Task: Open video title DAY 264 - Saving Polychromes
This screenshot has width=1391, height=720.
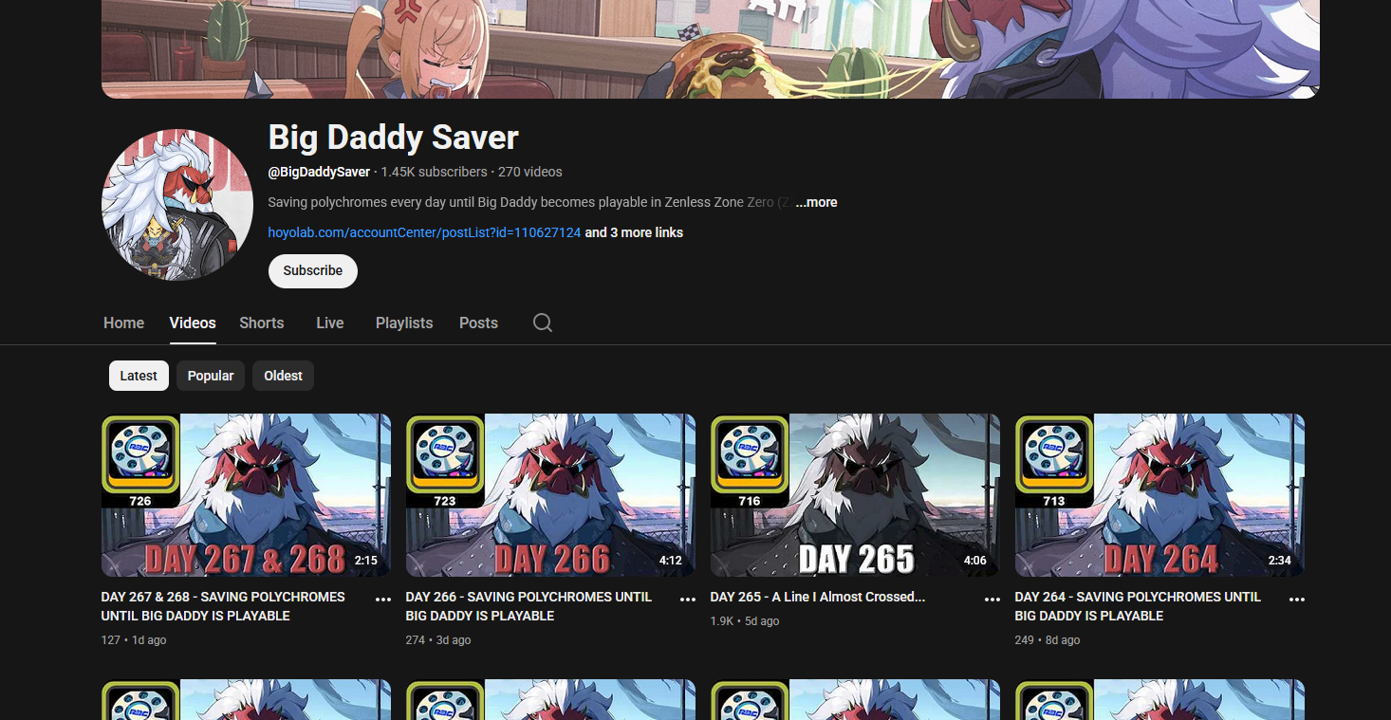Action: (x=1138, y=606)
